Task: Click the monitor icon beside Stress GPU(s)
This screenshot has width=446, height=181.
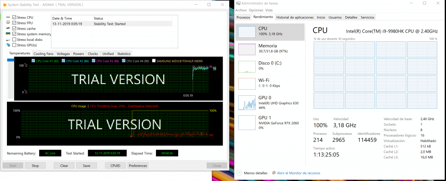Action: (x=8, y=45)
